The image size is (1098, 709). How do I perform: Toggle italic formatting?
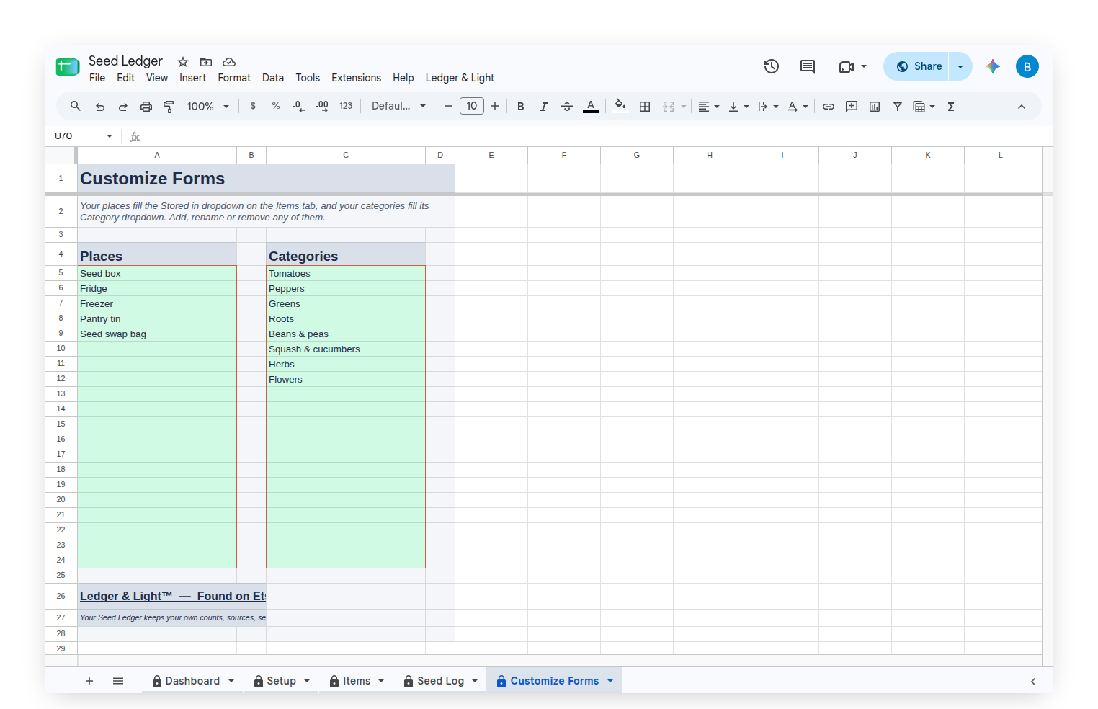[544, 107]
